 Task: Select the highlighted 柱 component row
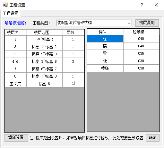coord(105,39)
